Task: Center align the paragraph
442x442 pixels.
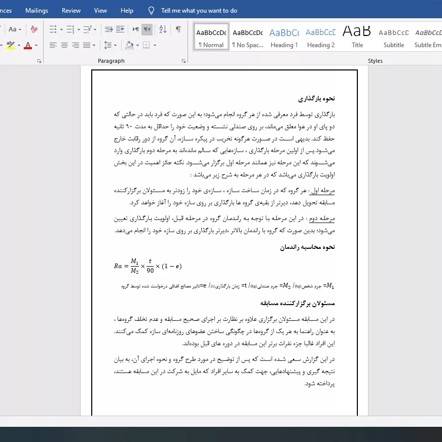Action: (x=64, y=45)
